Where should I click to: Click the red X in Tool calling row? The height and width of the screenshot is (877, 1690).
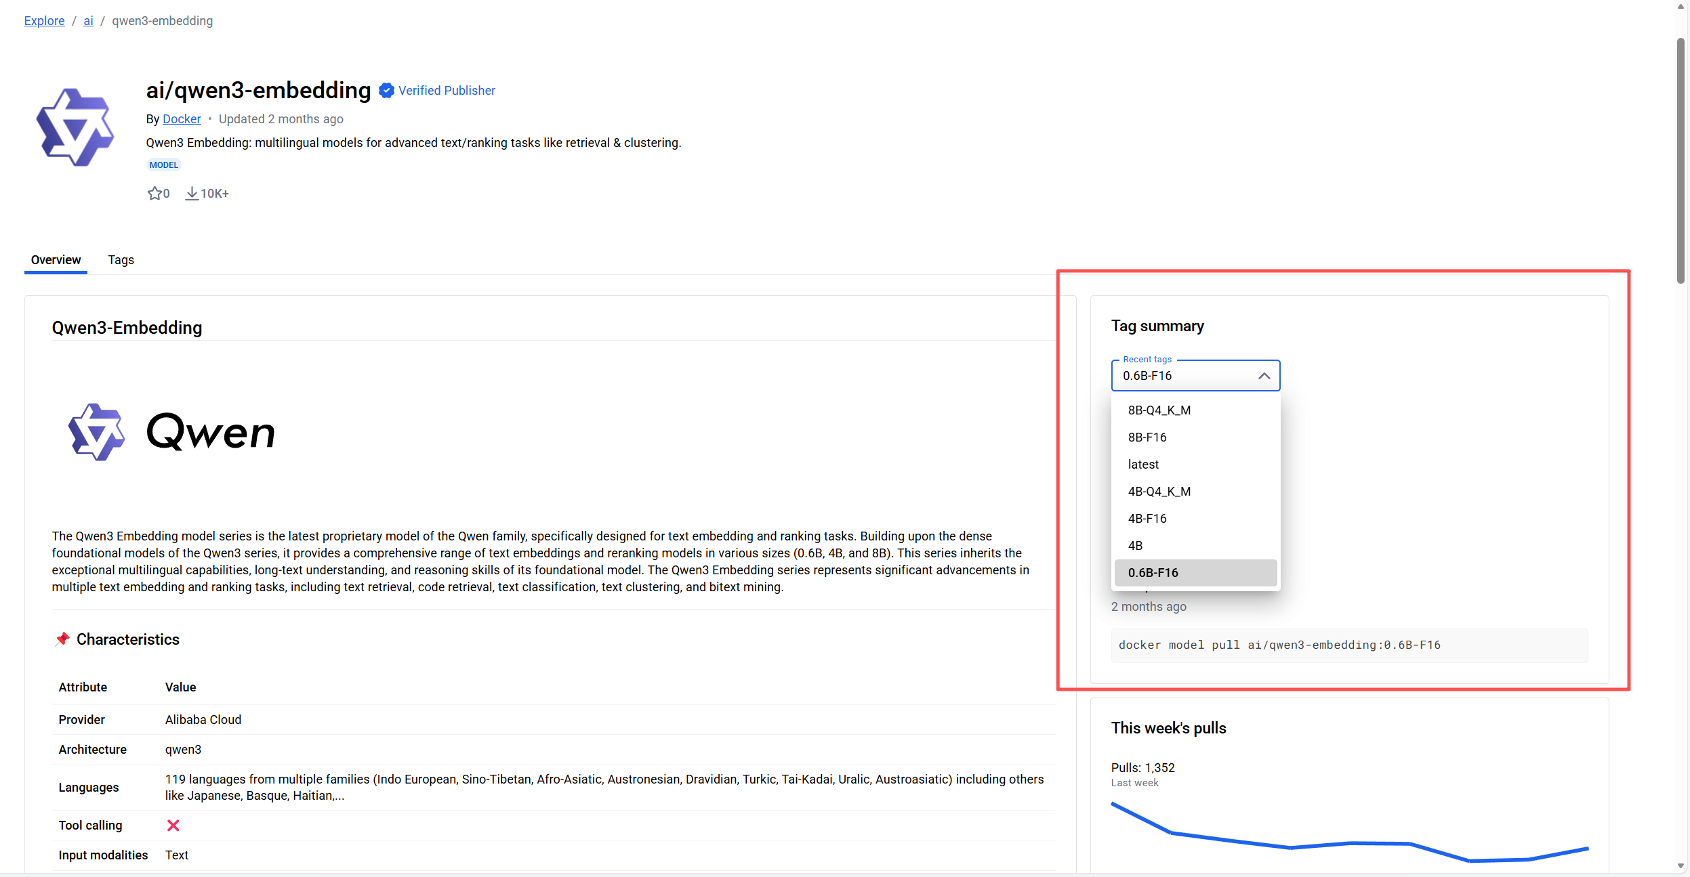(x=173, y=825)
